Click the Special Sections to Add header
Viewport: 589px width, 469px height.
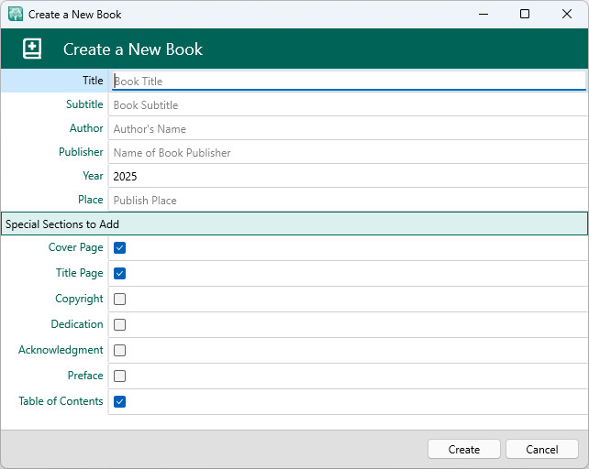point(294,224)
